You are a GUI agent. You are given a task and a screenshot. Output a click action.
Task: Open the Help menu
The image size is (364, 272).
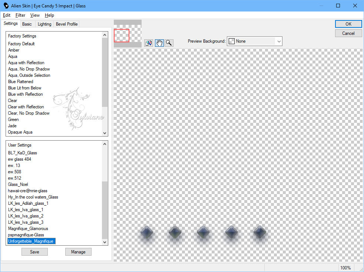[x=49, y=15]
